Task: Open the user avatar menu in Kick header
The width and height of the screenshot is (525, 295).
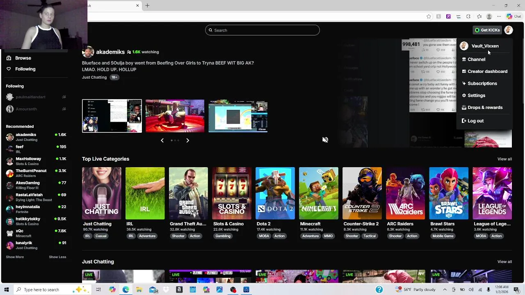Action: click(x=509, y=30)
